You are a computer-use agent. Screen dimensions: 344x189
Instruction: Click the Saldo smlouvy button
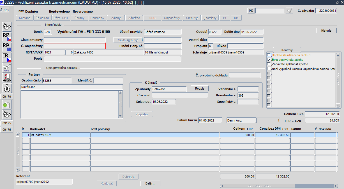[x=128, y=40]
